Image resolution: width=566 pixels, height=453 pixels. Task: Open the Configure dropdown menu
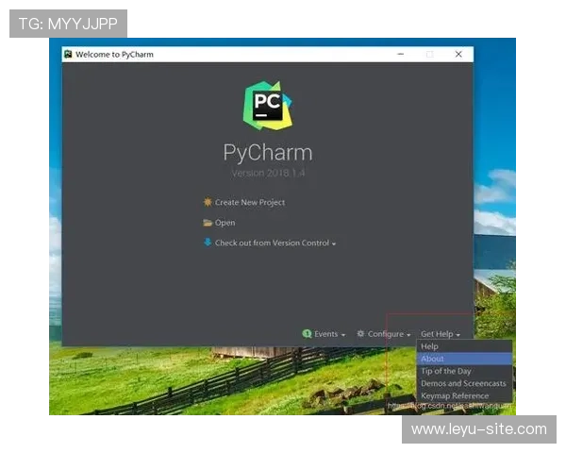coord(389,334)
